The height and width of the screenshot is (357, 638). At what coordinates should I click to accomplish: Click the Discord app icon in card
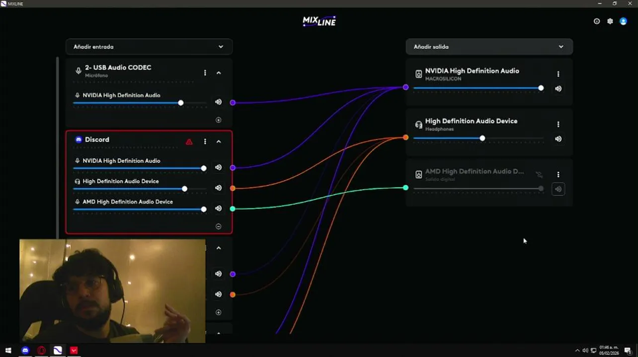point(78,140)
